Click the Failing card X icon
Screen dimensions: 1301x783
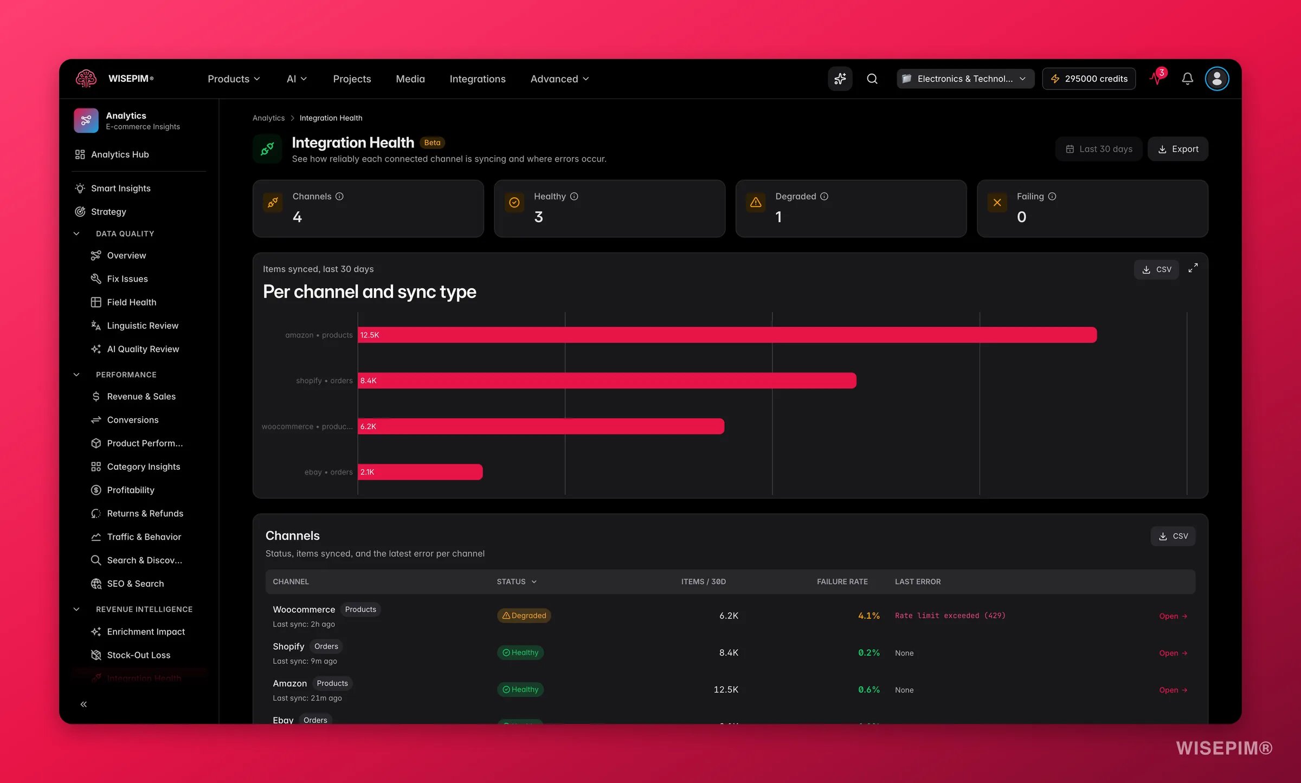997,202
